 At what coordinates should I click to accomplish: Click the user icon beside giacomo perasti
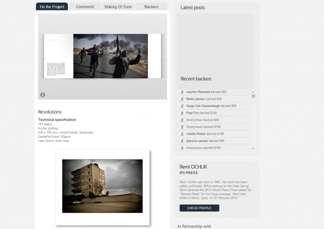click(182, 141)
